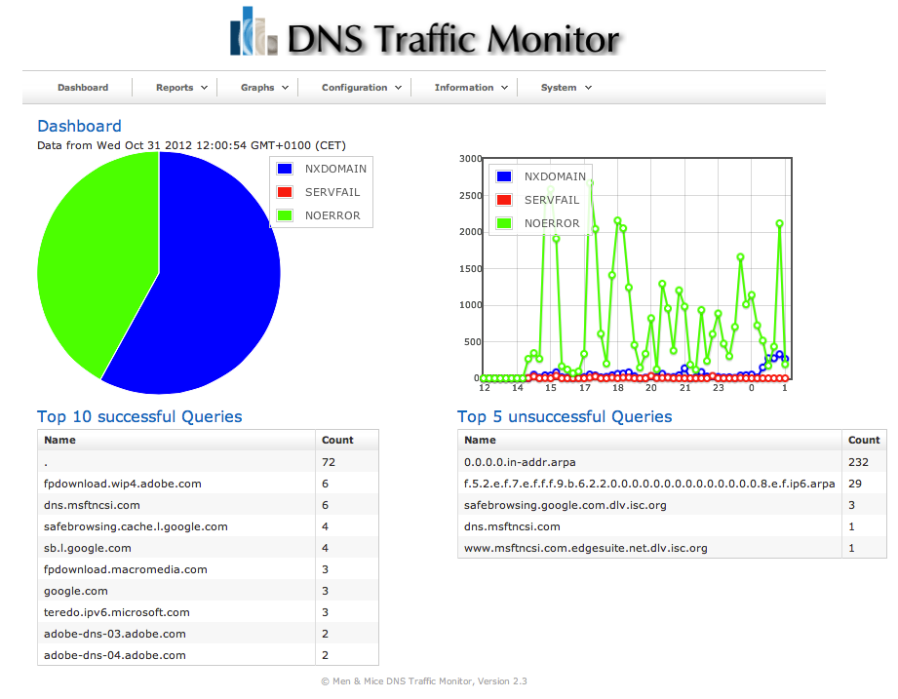Open the Dashboard menu item
The image size is (898, 699).
point(83,88)
